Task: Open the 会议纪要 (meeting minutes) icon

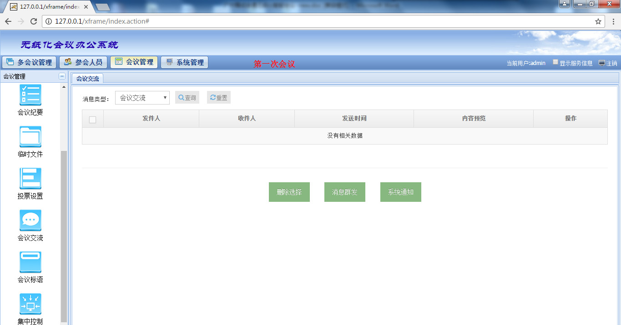Action: 30,95
